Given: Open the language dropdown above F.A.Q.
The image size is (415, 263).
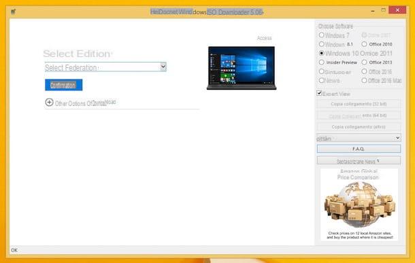Looking at the screenshot, I should pyautogui.click(x=359, y=138).
